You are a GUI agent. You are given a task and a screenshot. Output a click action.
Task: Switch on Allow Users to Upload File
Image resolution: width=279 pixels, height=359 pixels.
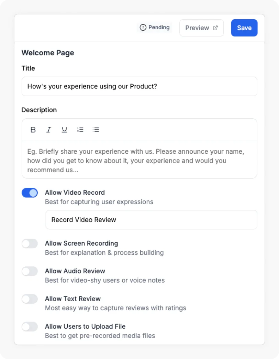(x=30, y=327)
